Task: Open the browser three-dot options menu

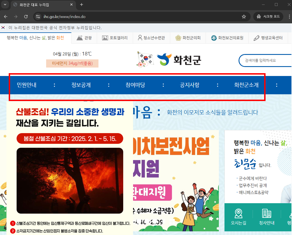Action: (x=289, y=16)
